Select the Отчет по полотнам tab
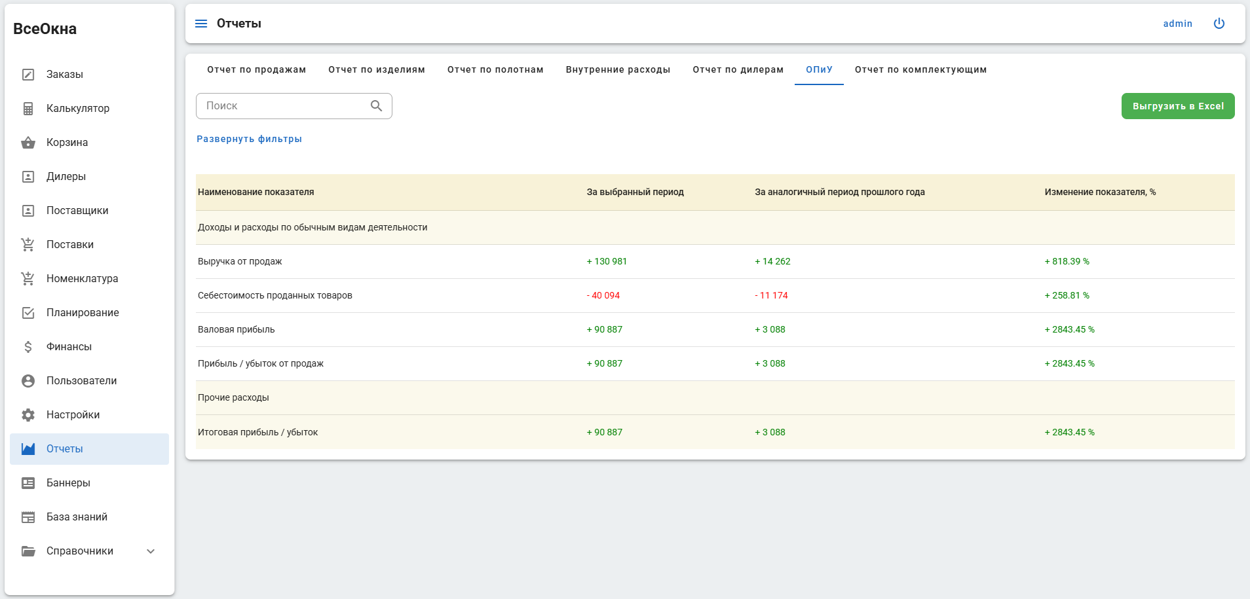1250x599 pixels. click(x=495, y=69)
